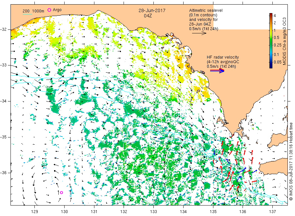Viewport: 295px width, 216px height.
Task: Click the 04Z time label under the date
Action: [x=148, y=16]
